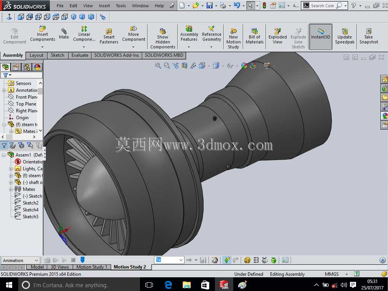Click Zoom to Area magnifier icon
The image size is (388, 291).
pyautogui.click(x=167, y=66)
